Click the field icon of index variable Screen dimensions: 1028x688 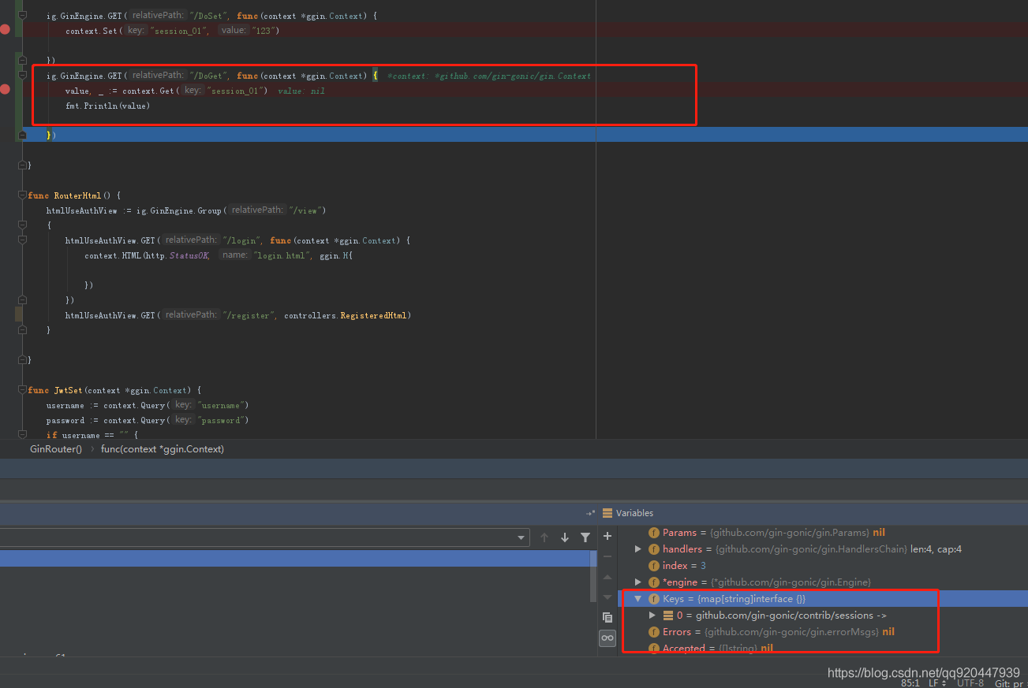[654, 566]
